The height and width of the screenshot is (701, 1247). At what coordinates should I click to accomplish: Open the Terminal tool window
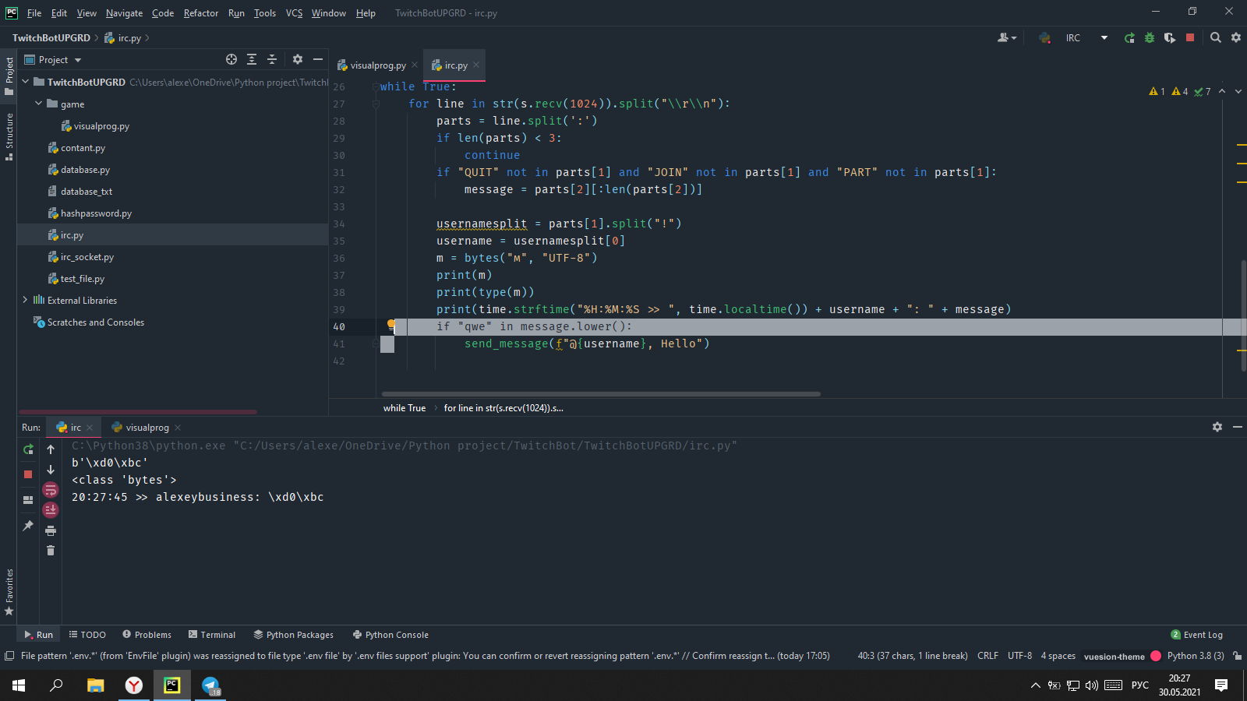[x=211, y=635]
